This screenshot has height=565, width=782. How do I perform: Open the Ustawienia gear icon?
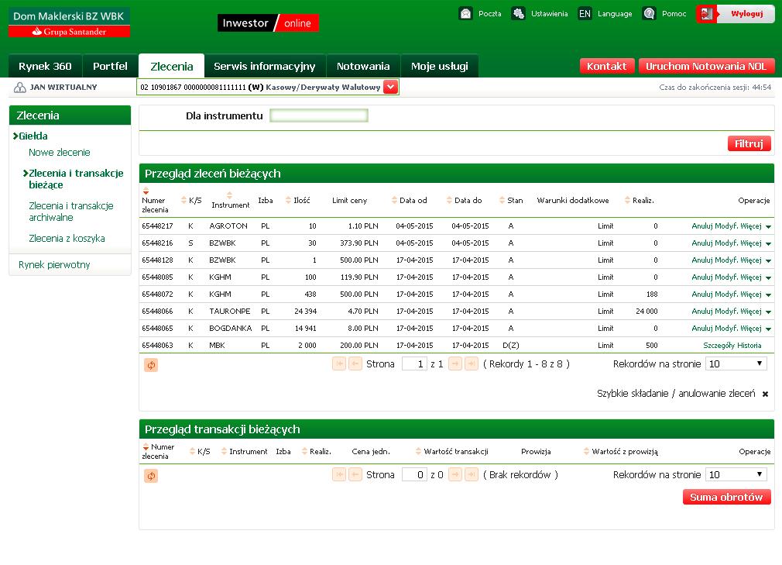click(x=518, y=13)
